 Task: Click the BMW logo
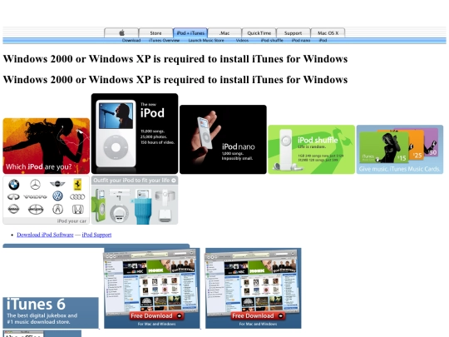point(14,185)
